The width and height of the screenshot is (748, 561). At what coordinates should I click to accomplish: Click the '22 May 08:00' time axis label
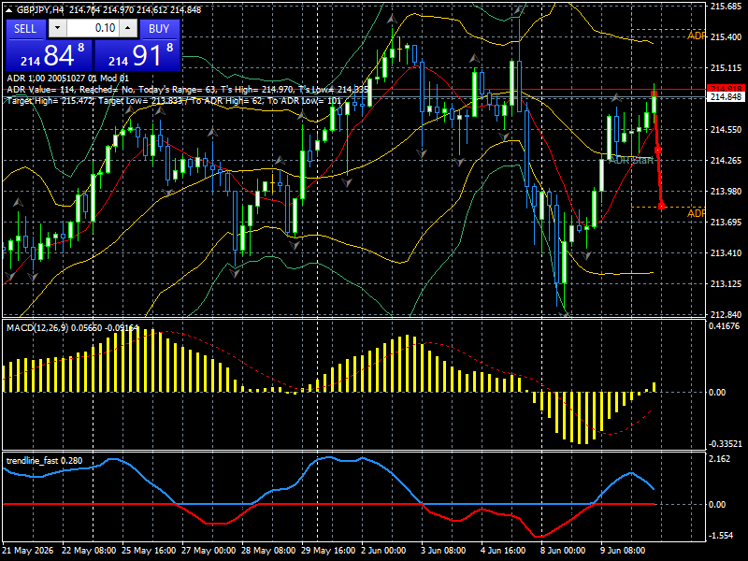point(89,550)
